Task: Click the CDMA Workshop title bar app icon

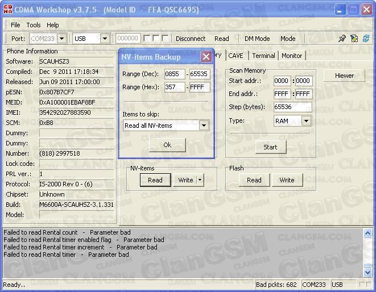Action: click(x=7, y=10)
